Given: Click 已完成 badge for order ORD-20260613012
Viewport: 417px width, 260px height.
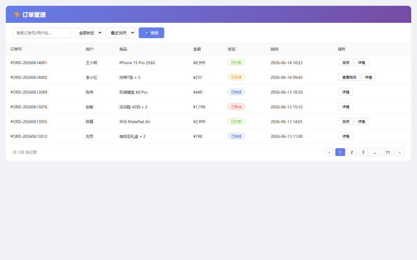Looking at the screenshot, I should point(236,136).
